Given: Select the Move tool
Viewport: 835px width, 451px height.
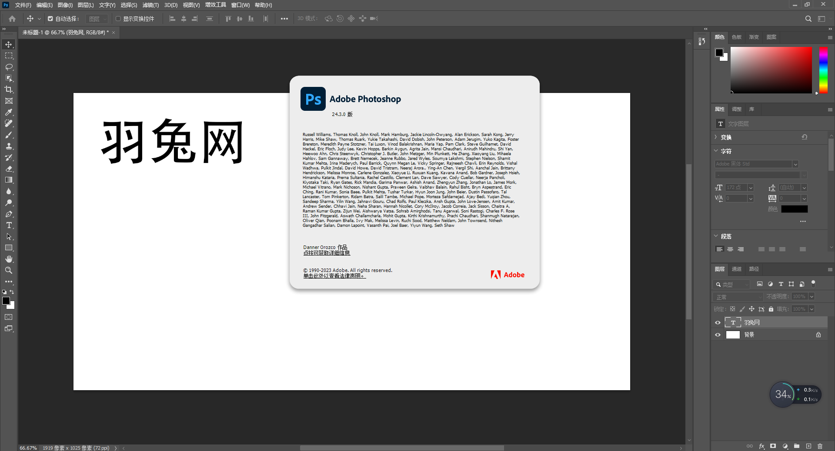Looking at the screenshot, I should point(9,44).
